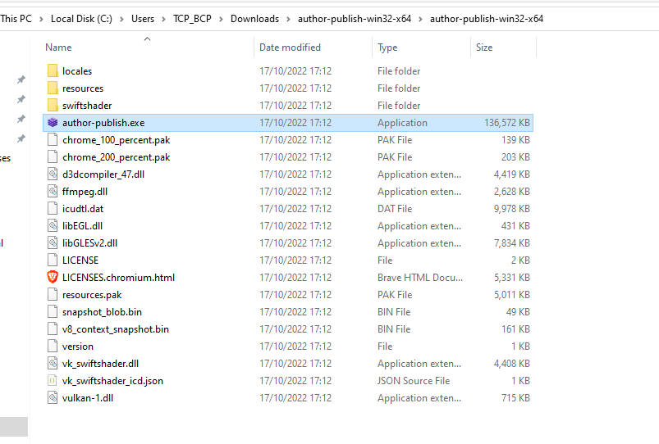Click the LICENSE file icon
Image resolution: width=659 pixels, height=444 pixels.
pos(53,260)
